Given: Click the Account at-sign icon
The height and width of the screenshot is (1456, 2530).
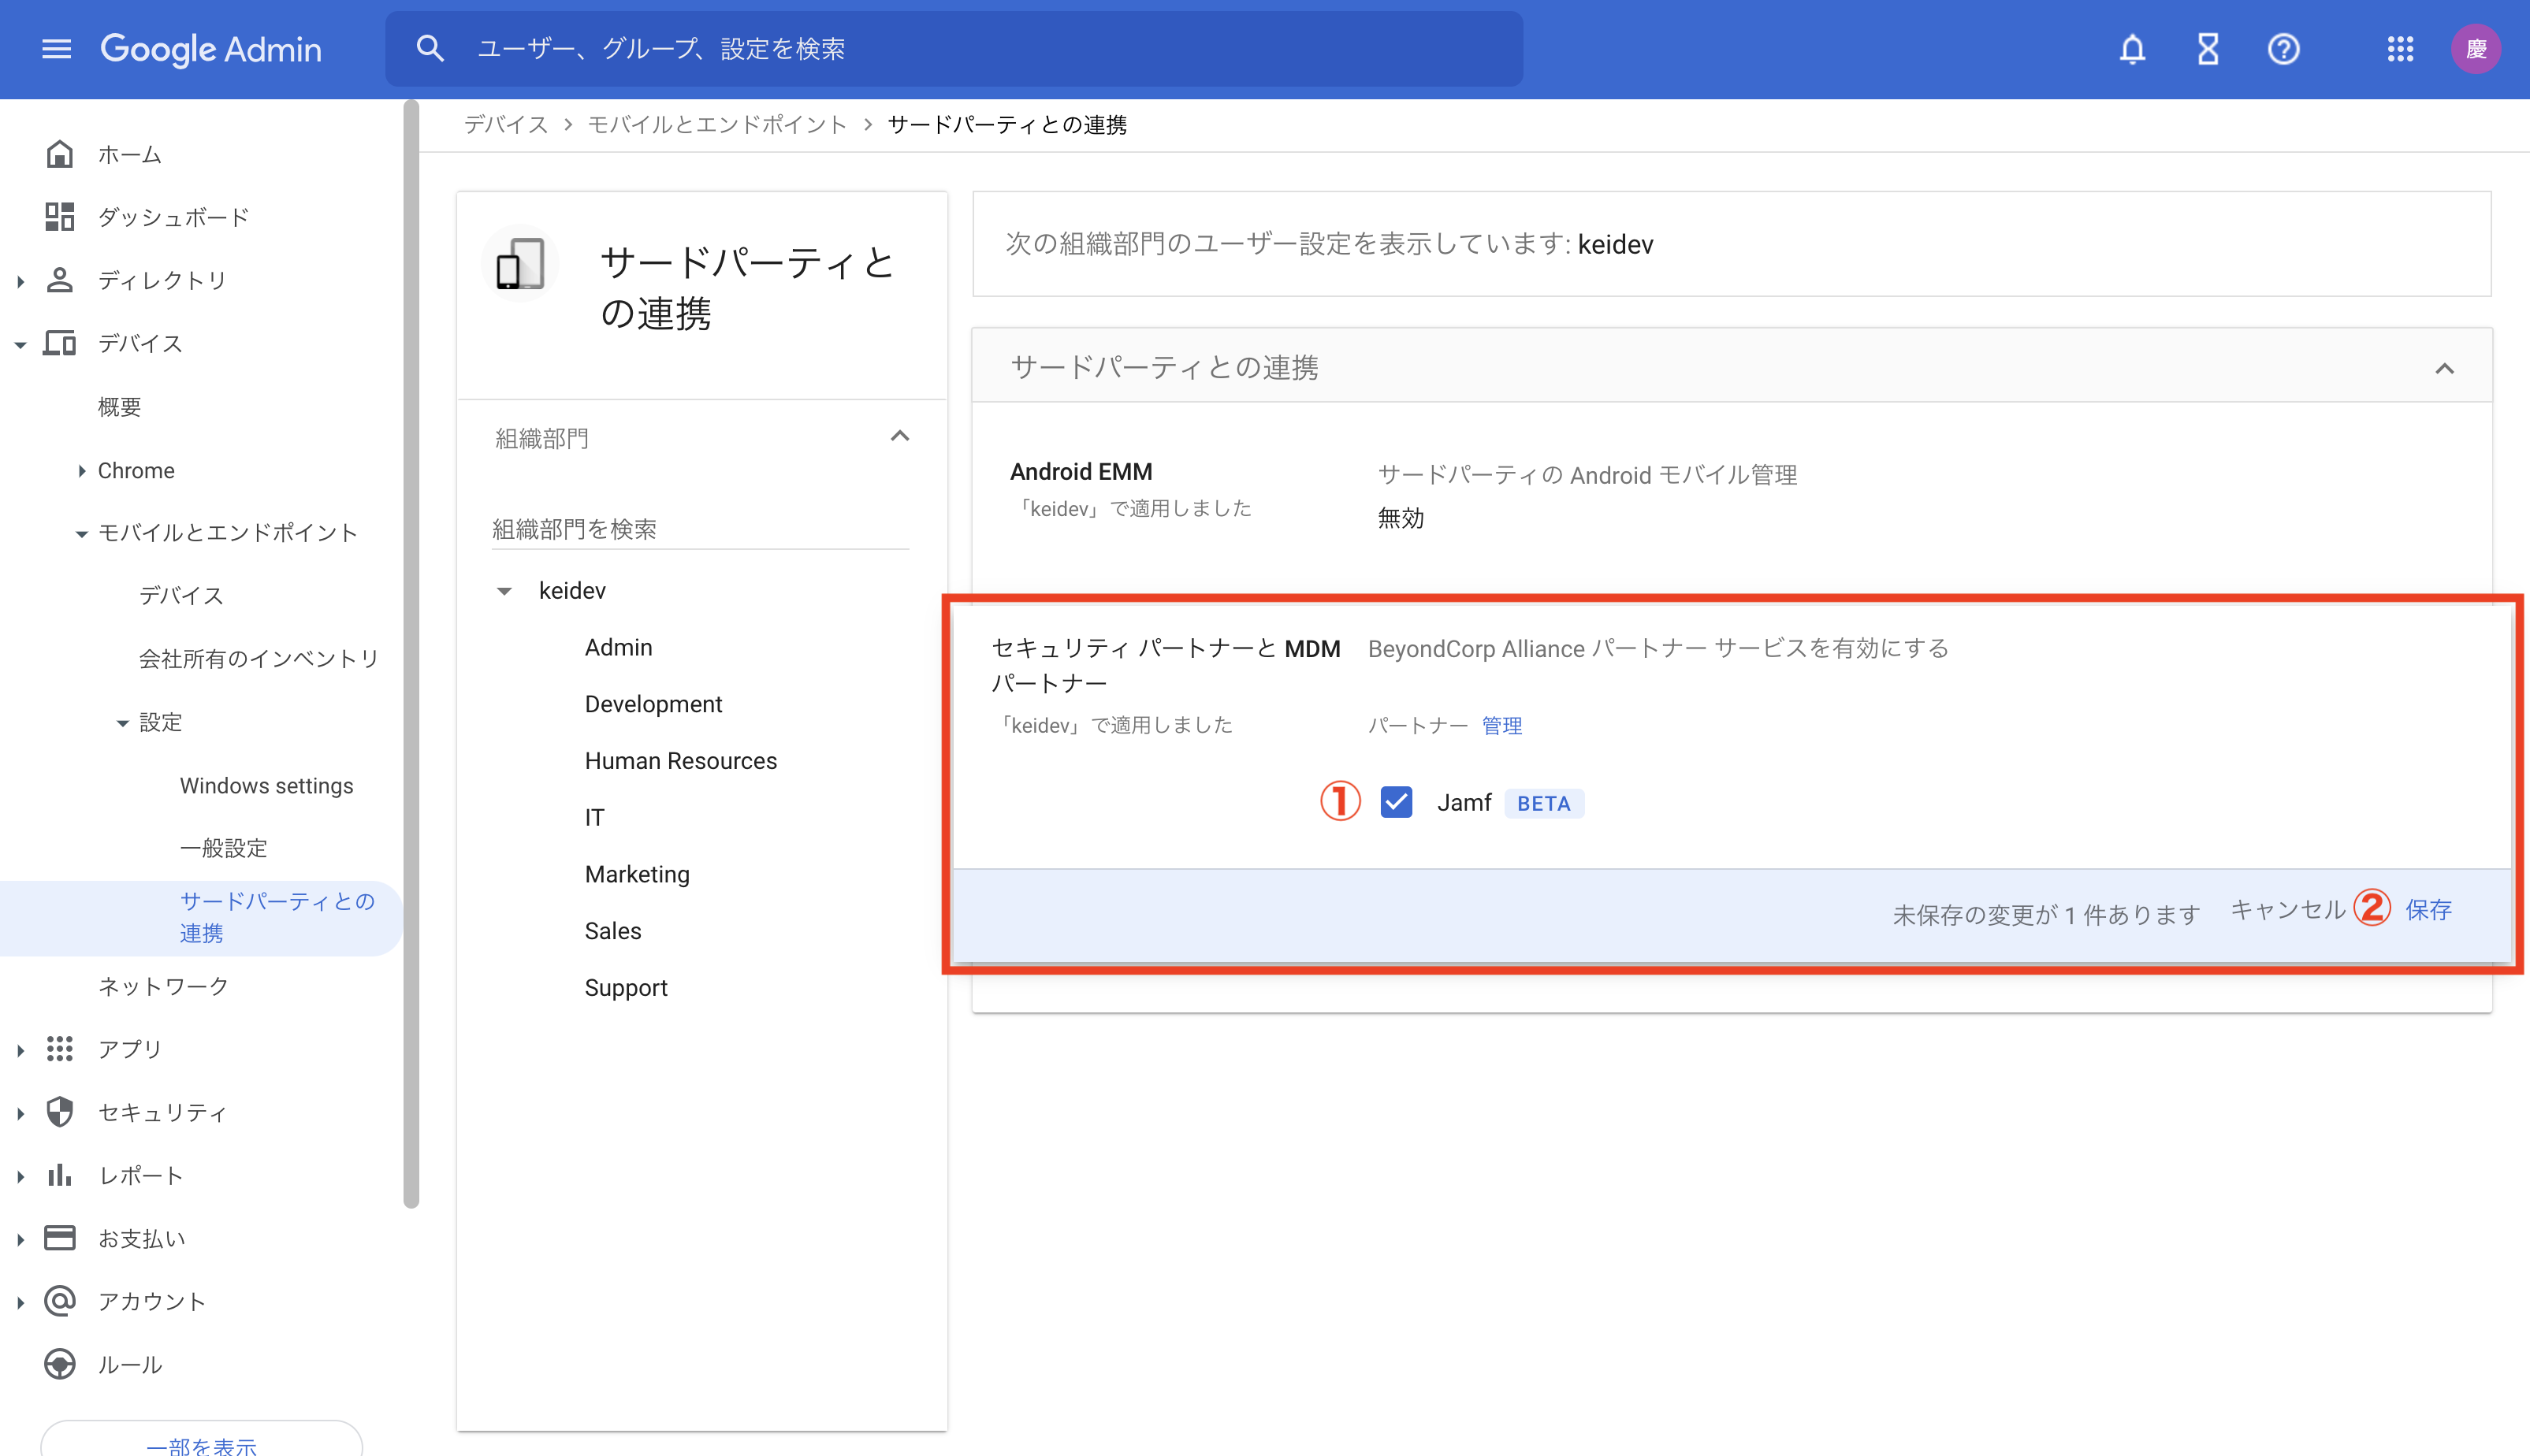Looking at the screenshot, I should 60,1301.
